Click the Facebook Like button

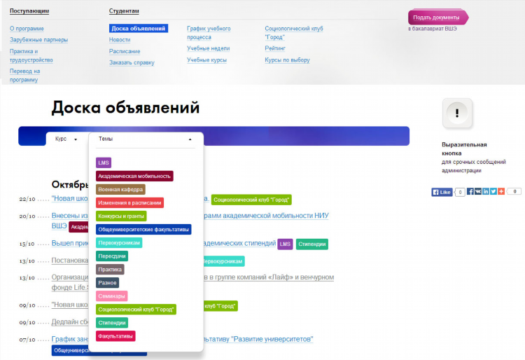[x=442, y=192]
